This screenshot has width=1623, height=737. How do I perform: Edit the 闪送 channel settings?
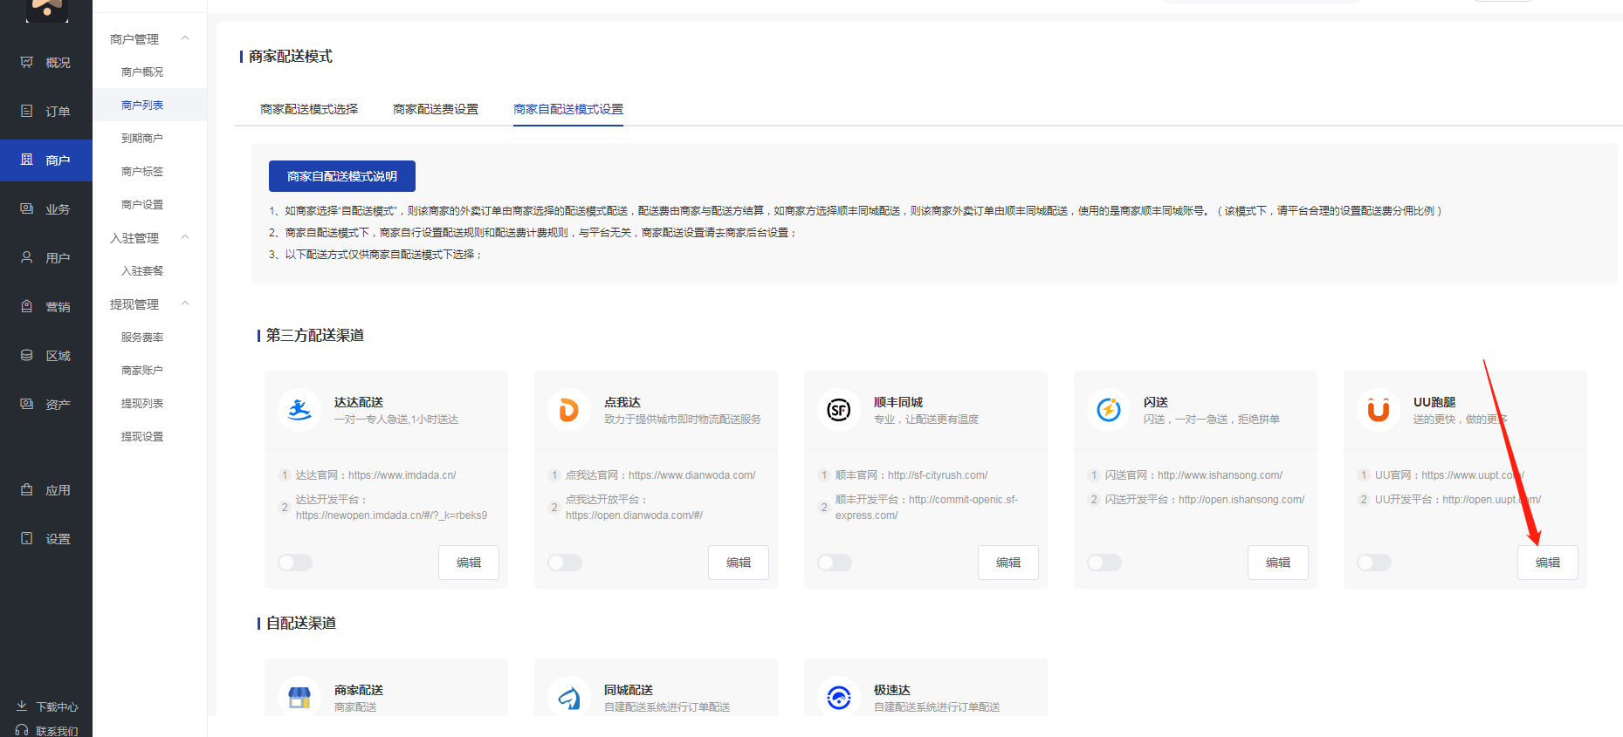pyautogui.click(x=1278, y=563)
